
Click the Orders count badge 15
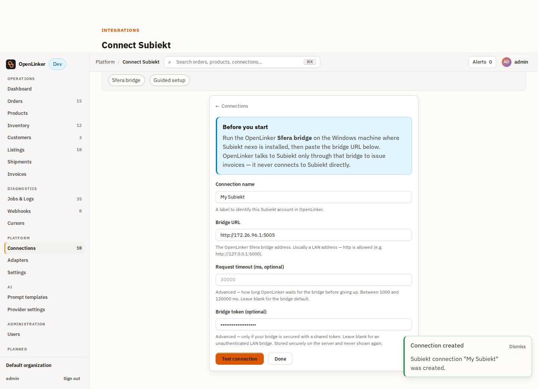[x=79, y=101]
